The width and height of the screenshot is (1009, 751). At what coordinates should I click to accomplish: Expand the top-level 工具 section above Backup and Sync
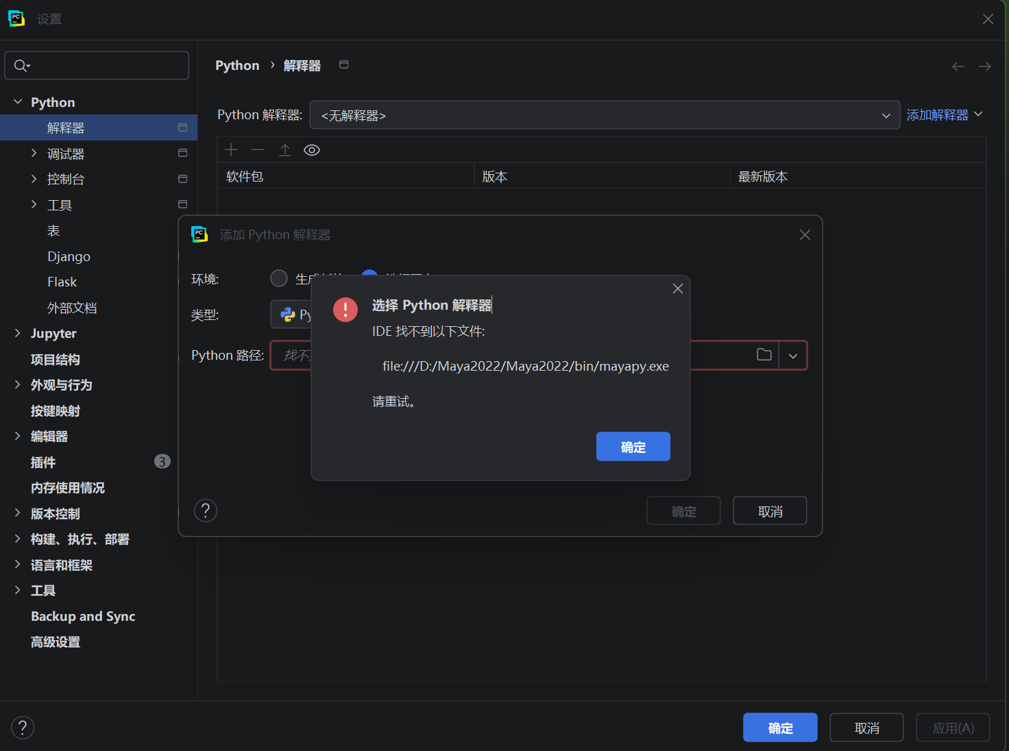18,590
